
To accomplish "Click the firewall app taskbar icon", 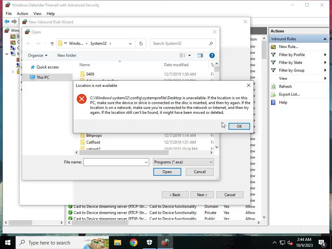I will coord(165,243).
